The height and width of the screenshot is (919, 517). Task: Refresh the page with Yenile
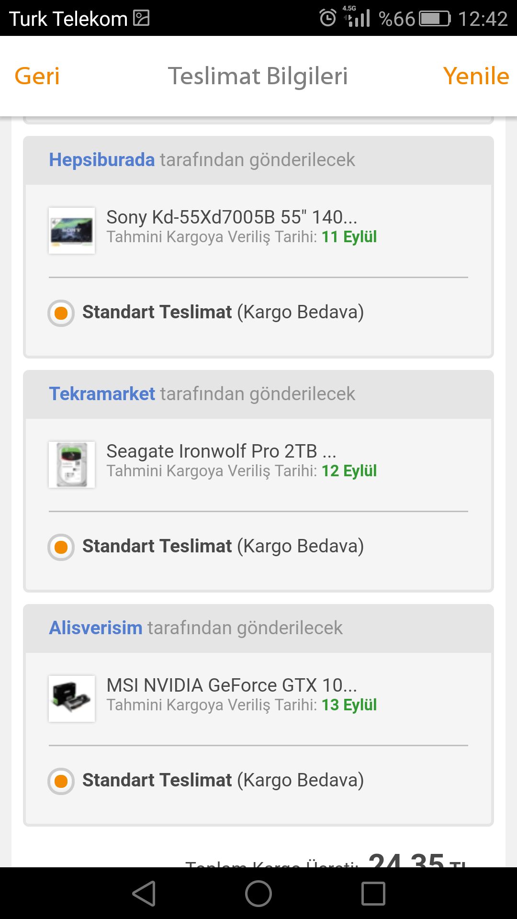pyautogui.click(x=476, y=76)
